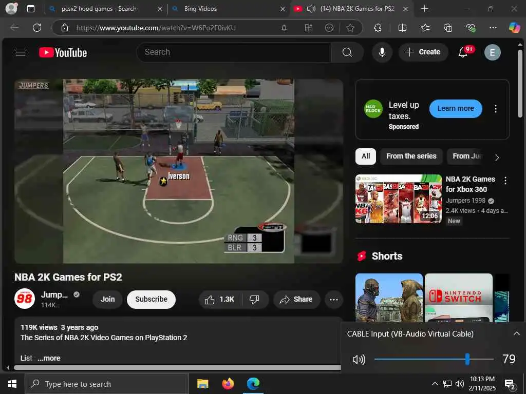Open Edge settings and more menu
Image resolution: width=526 pixels, height=394 pixels.
(x=493, y=28)
